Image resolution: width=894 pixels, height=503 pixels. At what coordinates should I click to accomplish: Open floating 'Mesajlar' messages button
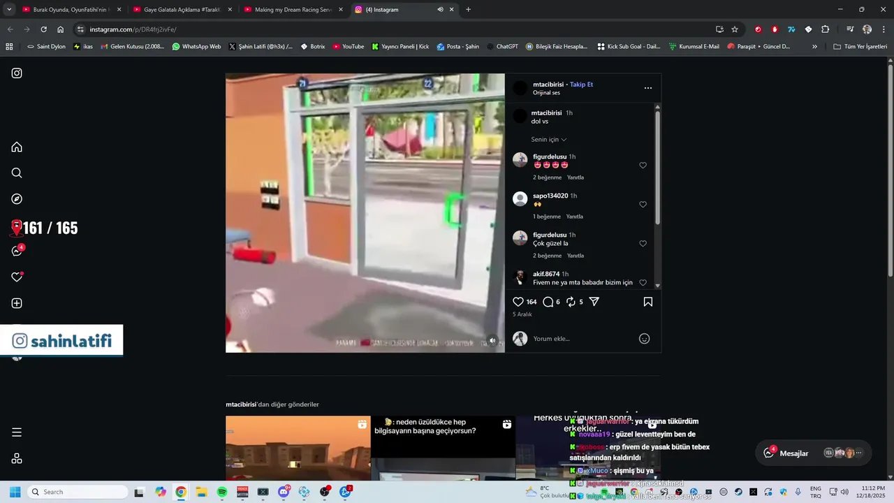[x=813, y=453]
